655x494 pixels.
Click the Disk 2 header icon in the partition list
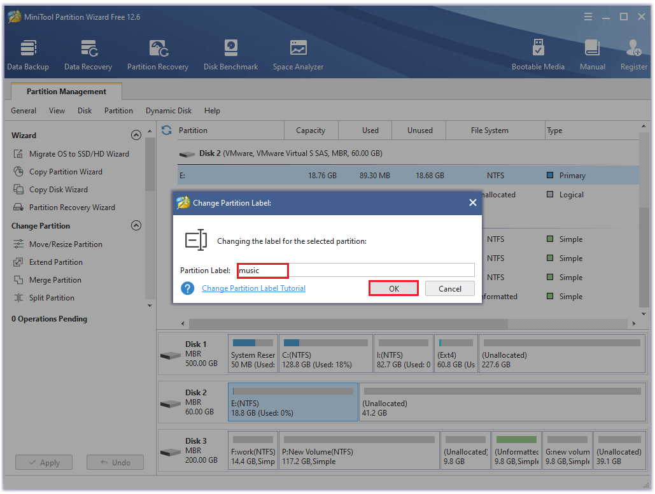point(187,154)
